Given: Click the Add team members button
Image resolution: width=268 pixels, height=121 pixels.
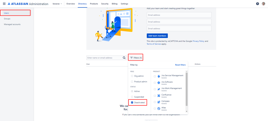Looking at the screenshot, I should click(157, 36).
